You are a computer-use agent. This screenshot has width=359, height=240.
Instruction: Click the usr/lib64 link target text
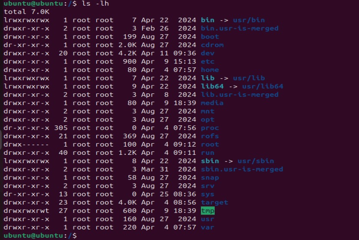point(263,86)
